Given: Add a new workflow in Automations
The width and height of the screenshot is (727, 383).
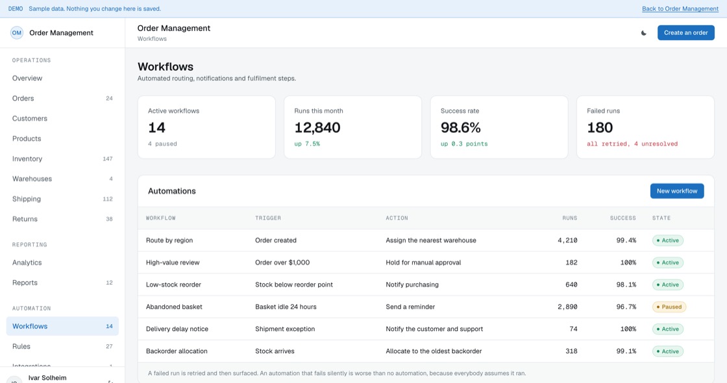Looking at the screenshot, I should (677, 191).
